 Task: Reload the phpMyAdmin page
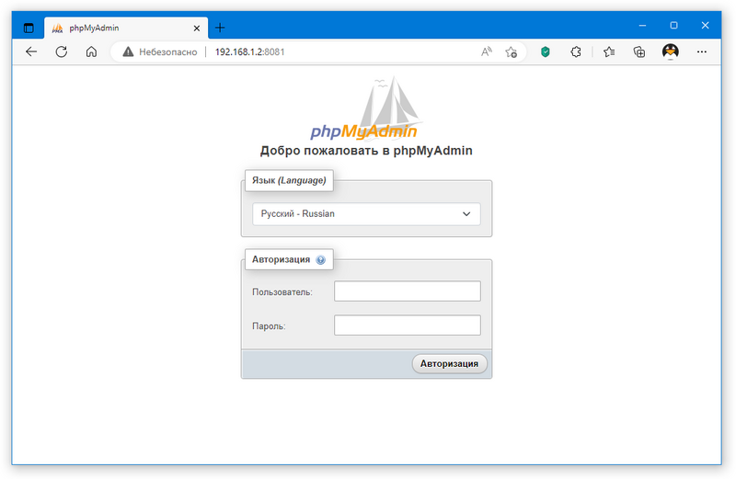61,51
